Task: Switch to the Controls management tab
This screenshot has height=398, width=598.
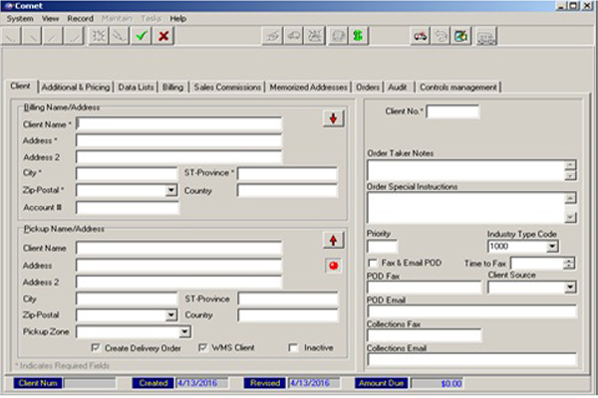Action: [458, 88]
